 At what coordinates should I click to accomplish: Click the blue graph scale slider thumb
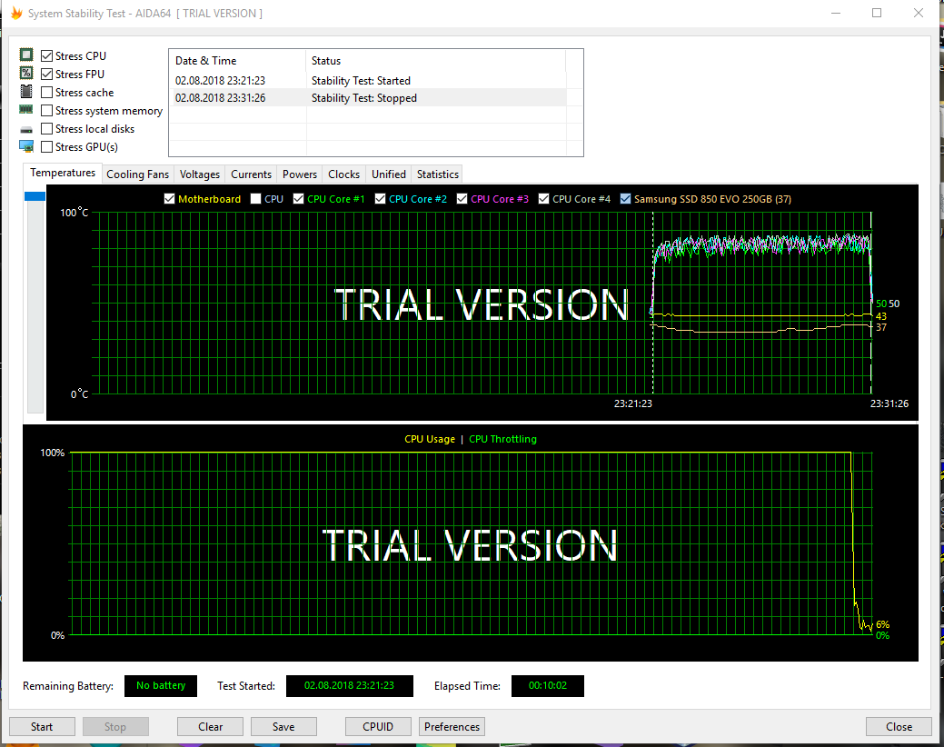[x=35, y=196]
